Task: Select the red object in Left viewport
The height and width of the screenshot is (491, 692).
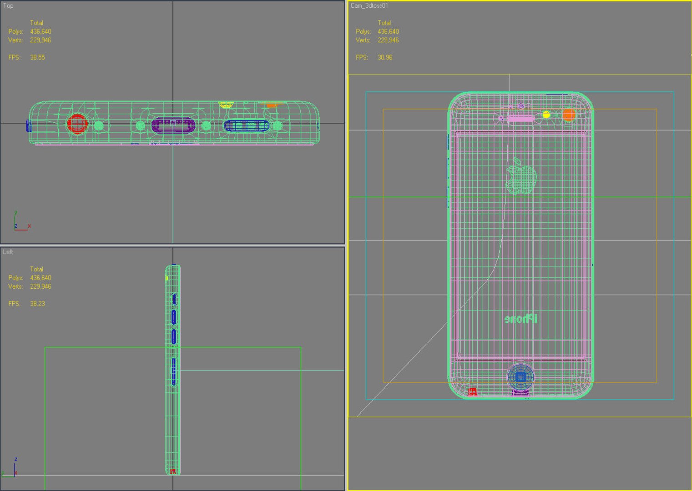Action: coord(173,471)
